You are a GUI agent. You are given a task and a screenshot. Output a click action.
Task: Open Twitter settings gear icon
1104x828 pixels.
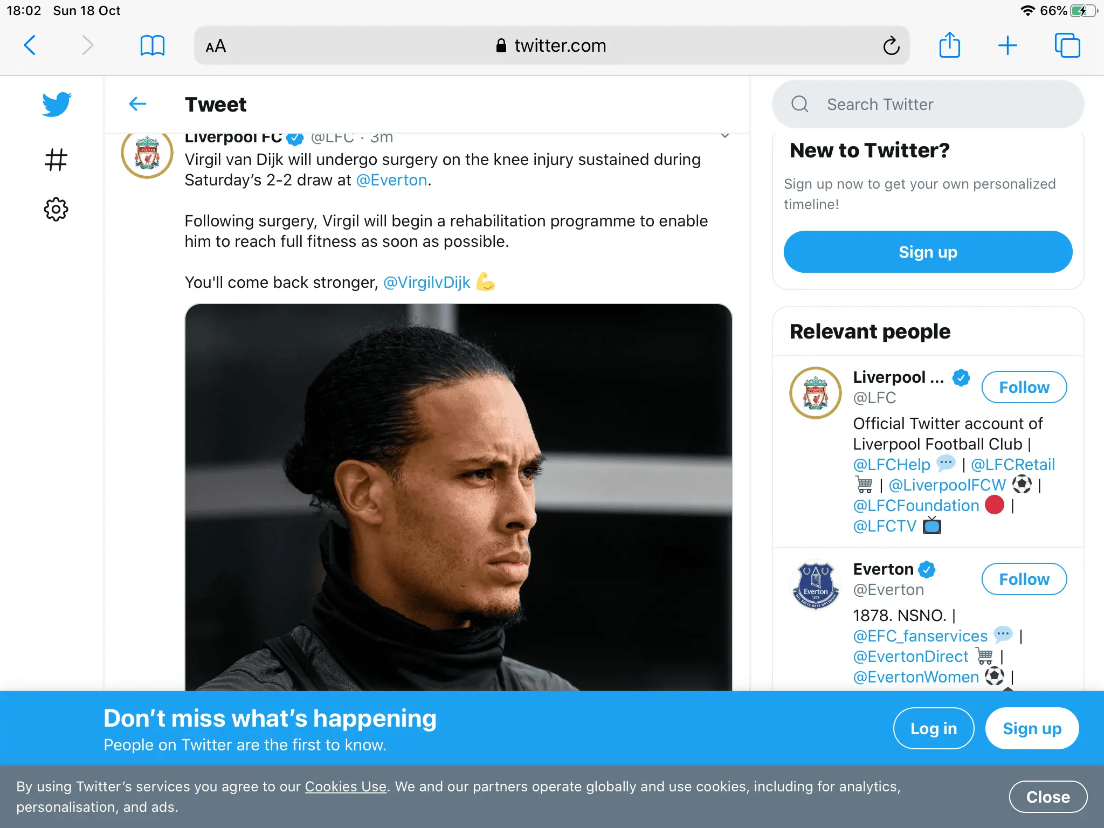coord(56,209)
